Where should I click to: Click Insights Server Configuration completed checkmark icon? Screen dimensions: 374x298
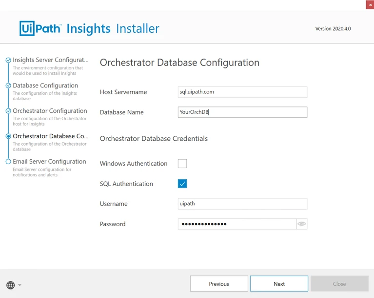pyautogui.click(x=8, y=60)
